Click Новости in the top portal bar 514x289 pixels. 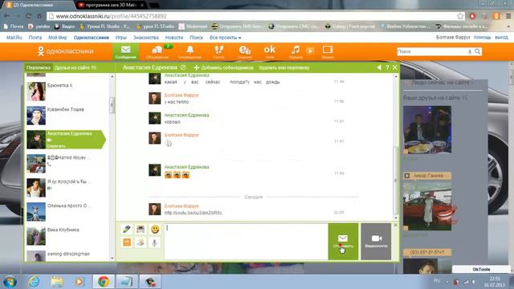(174, 38)
